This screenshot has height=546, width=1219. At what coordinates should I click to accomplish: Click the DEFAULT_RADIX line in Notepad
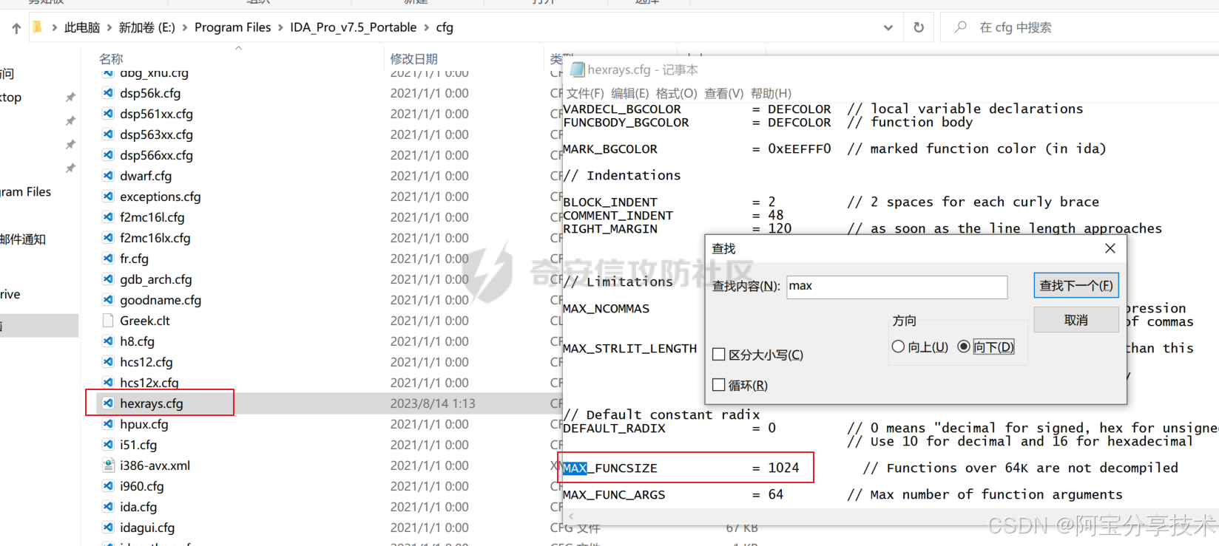click(x=891, y=428)
